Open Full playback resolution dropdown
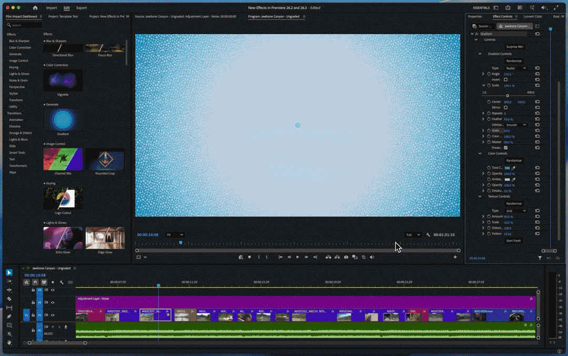568x356 pixels. click(x=413, y=235)
